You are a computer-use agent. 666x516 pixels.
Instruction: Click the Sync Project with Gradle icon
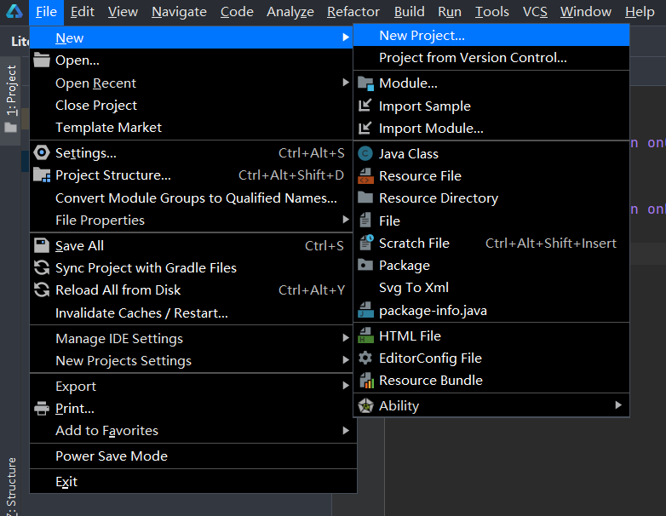(x=42, y=267)
